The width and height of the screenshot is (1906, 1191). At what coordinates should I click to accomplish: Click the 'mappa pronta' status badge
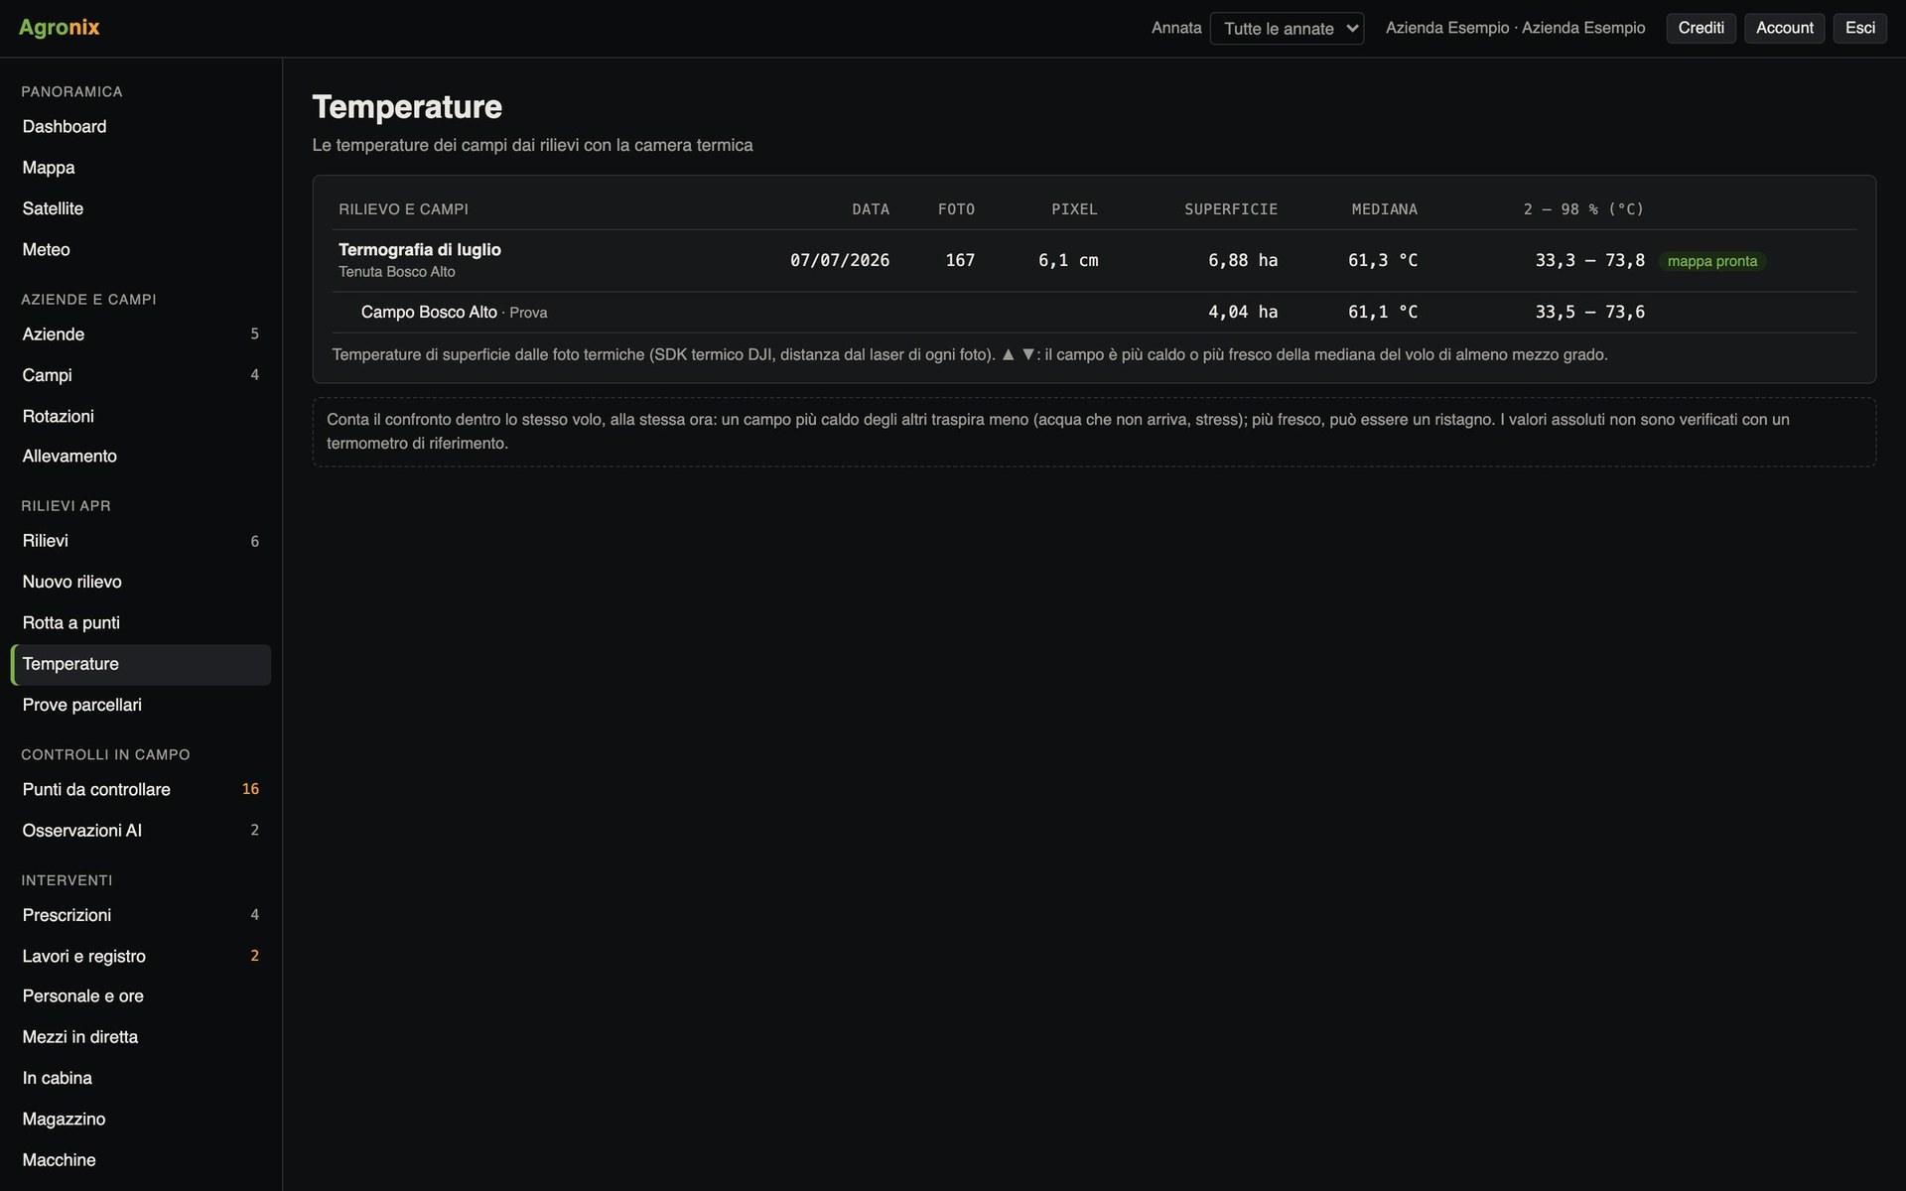click(1711, 261)
